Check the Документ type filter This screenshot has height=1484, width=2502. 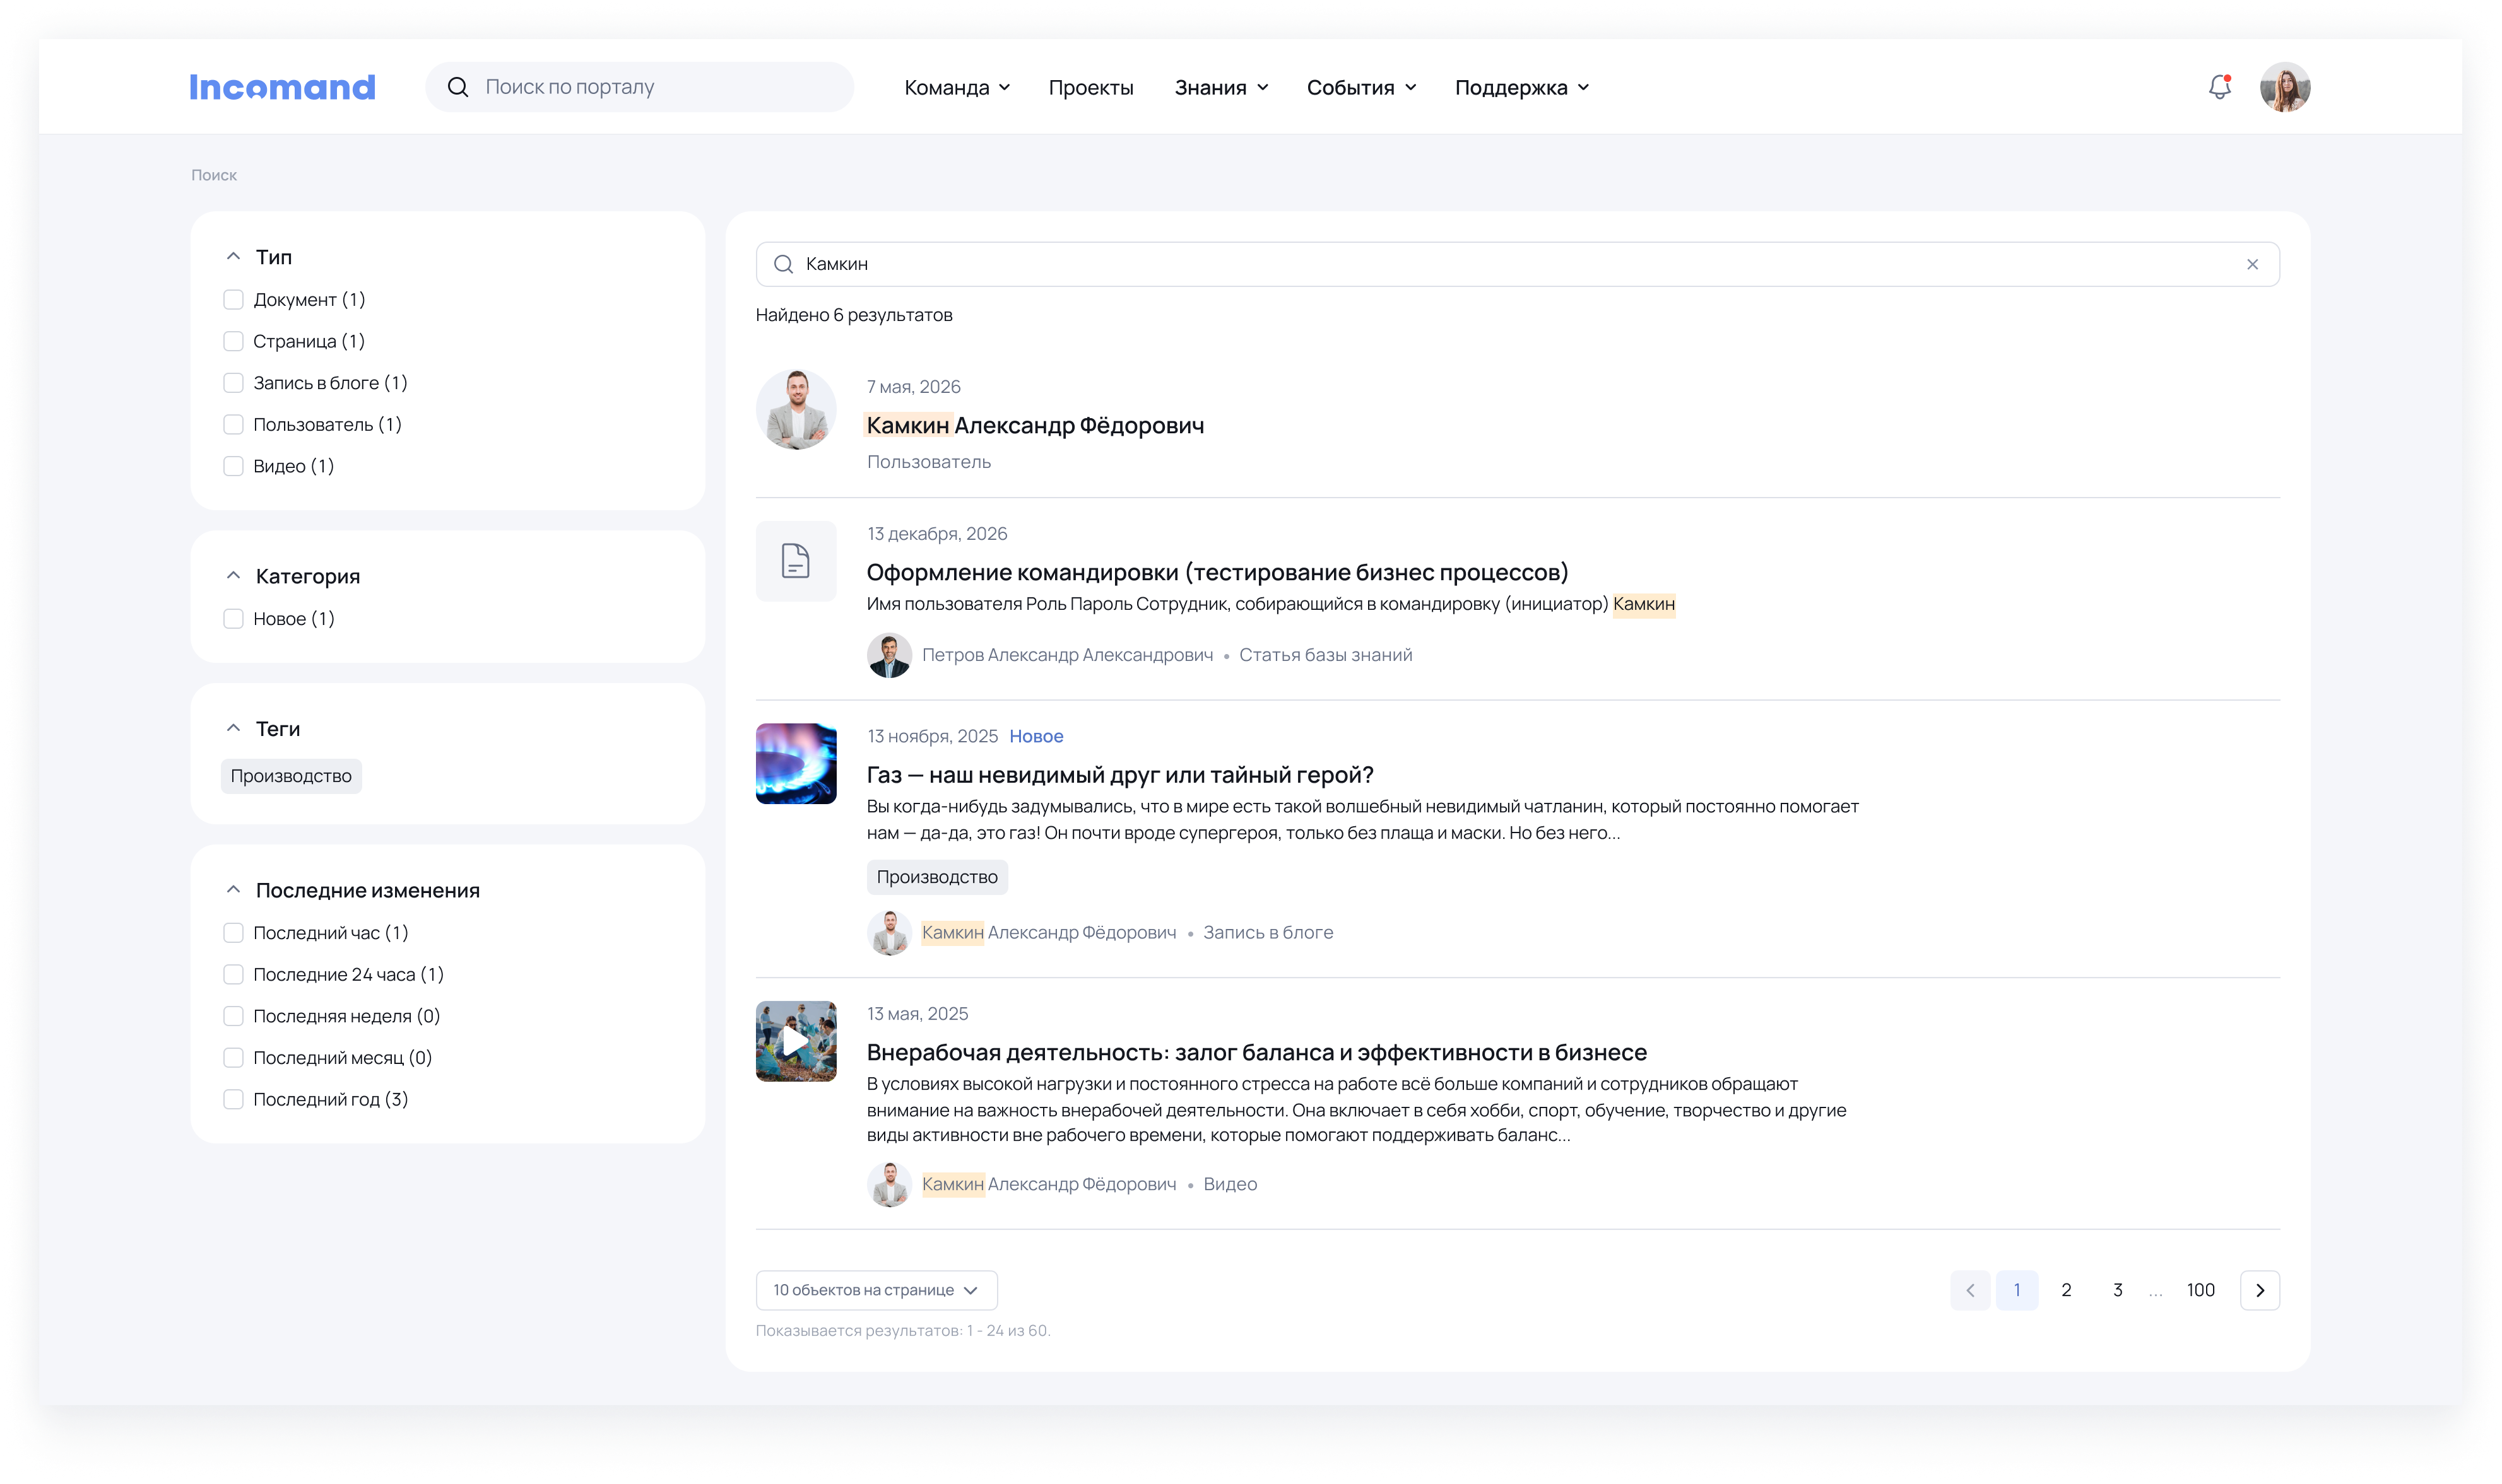point(233,300)
